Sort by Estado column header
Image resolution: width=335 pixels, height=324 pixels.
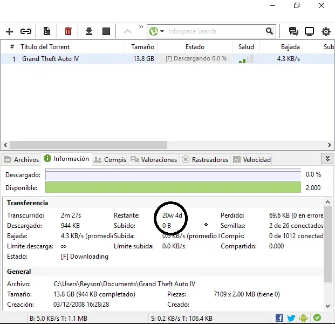[x=195, y=46]
